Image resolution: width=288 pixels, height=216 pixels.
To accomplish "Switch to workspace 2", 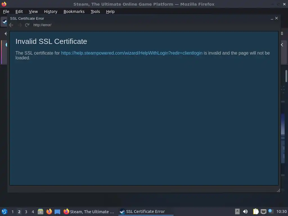I will point(19,212).
